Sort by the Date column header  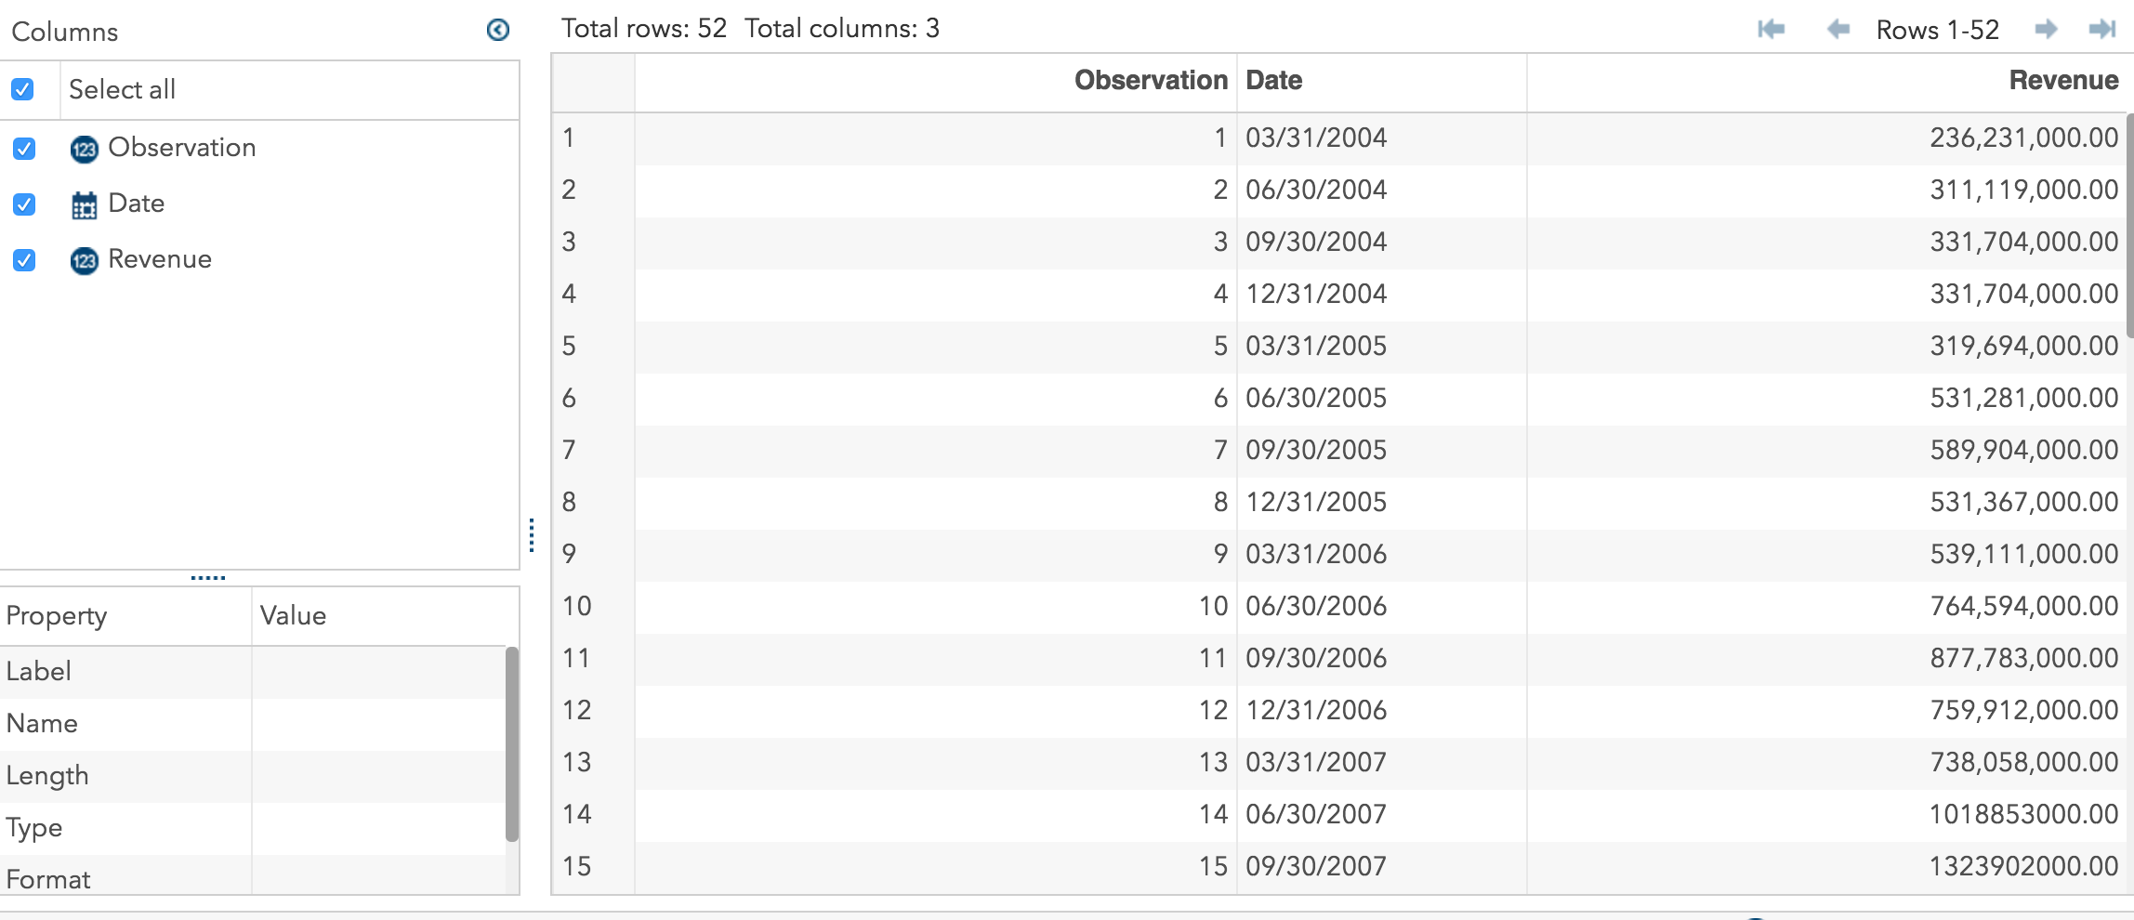point(1273,80)
